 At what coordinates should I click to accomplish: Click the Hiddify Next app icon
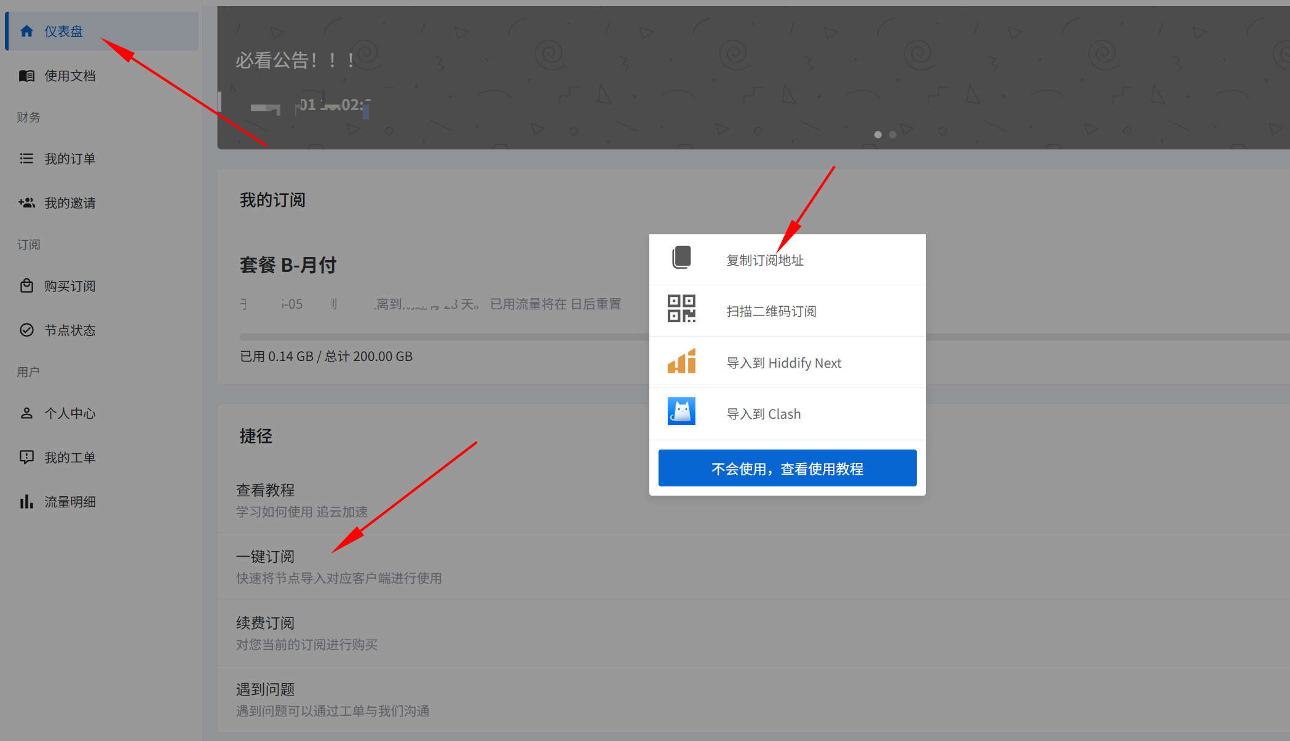coord(681,362)
